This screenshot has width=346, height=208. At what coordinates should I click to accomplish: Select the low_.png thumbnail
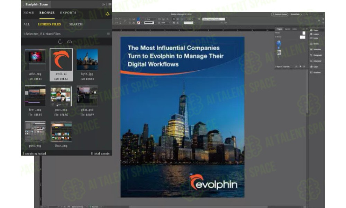[x=35, y=96]
